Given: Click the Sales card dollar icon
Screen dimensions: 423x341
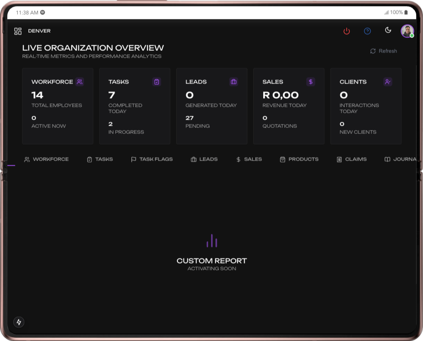Looking at the screenshot, I should coord(311,82).
